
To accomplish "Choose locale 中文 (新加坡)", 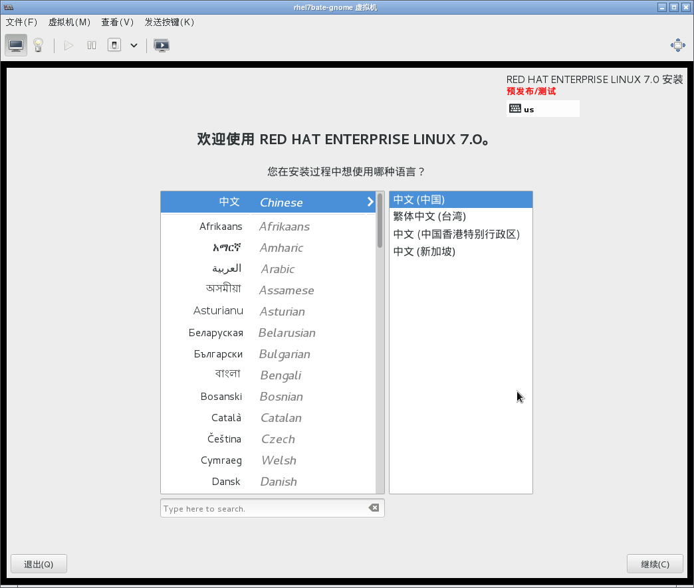I will (x=461, y=251).
